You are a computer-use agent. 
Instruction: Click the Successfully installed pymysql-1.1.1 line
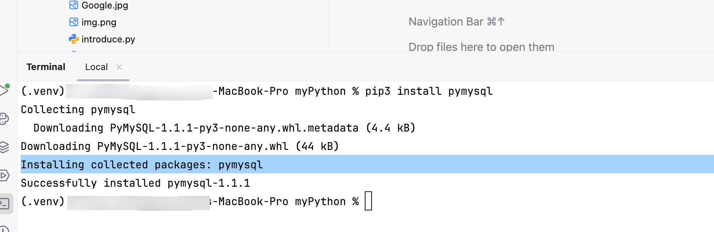(135, 183)
